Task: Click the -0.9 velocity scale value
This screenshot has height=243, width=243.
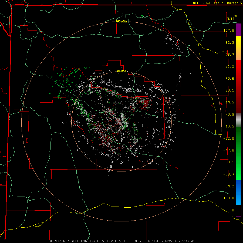Action: (x=230, y=114)
